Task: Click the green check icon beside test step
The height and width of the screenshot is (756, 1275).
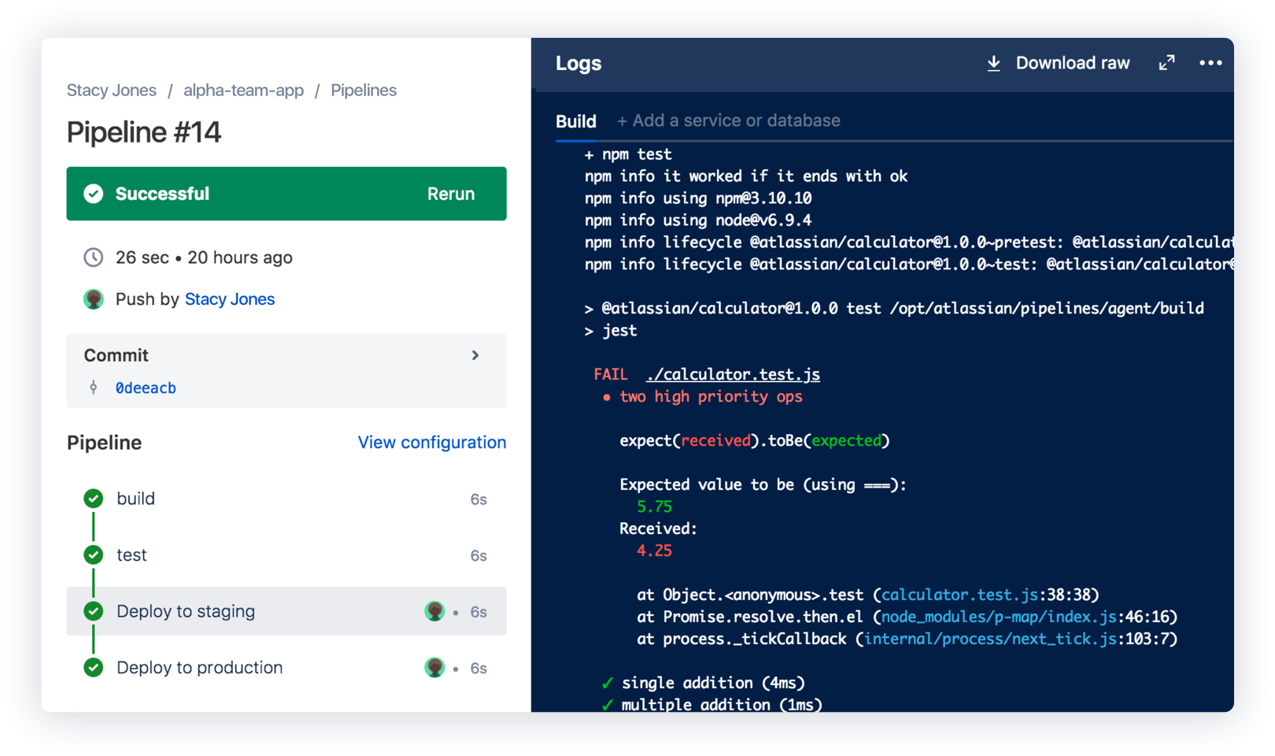Action: click(x=93, y=554)
